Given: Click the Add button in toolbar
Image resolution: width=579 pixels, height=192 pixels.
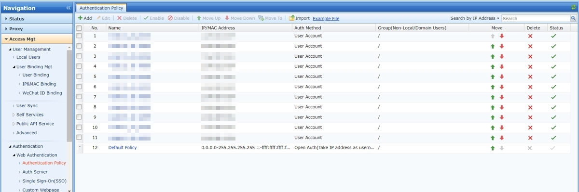Looking at the screenshot, I should click(x=85, y=18).
